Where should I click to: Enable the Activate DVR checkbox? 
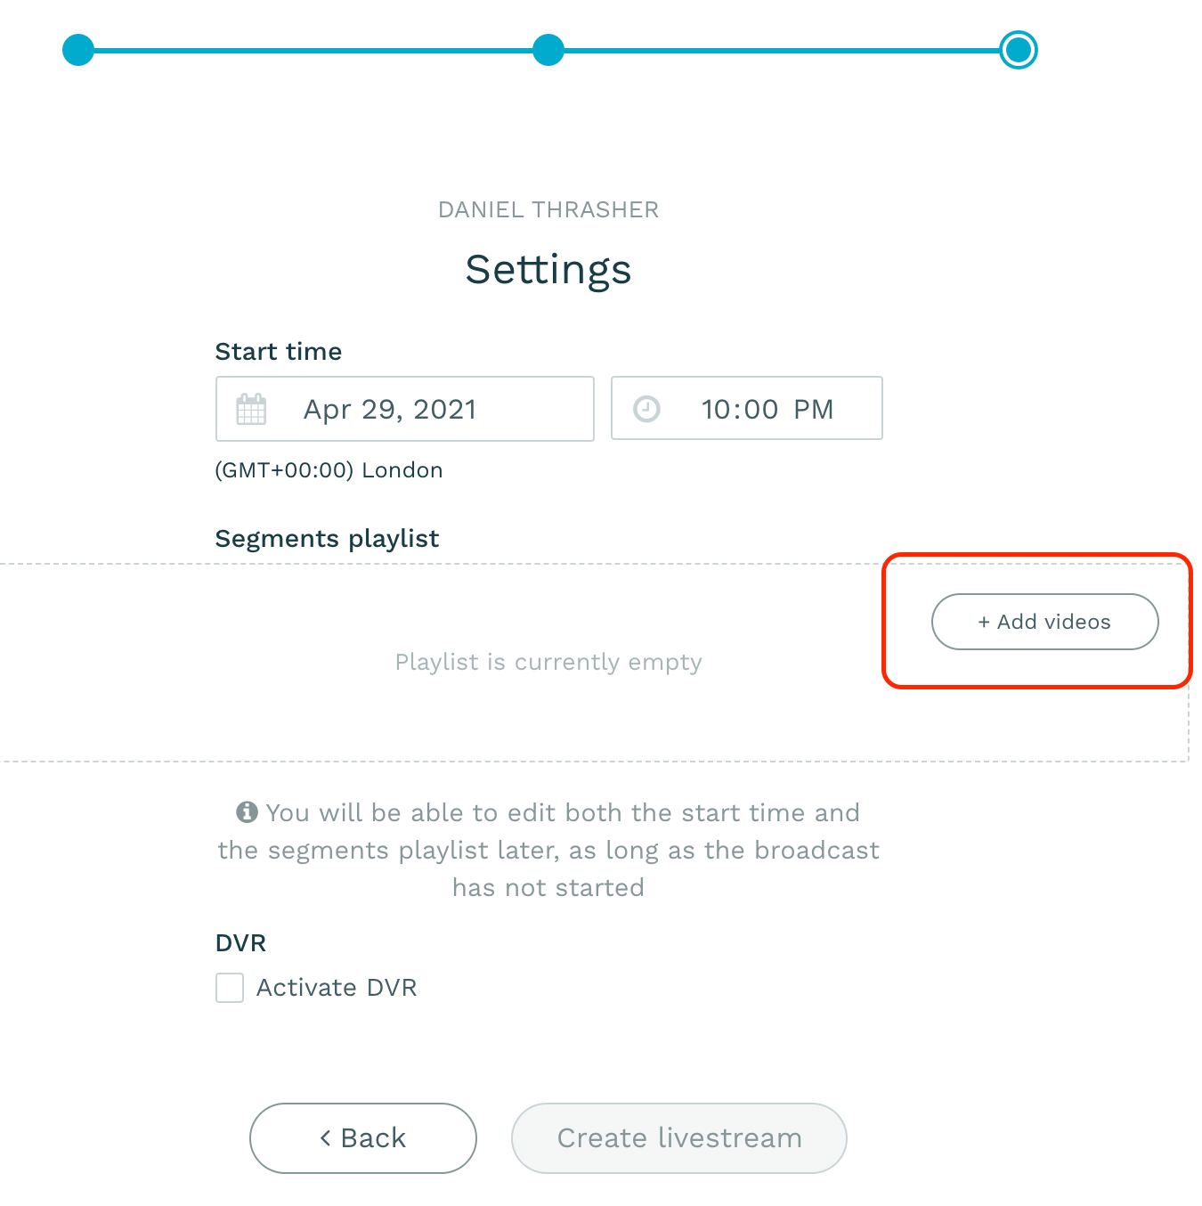(230, 988)
